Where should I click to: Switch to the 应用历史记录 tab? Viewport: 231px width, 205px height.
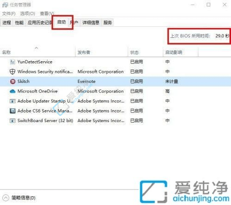tap(39, 23)
